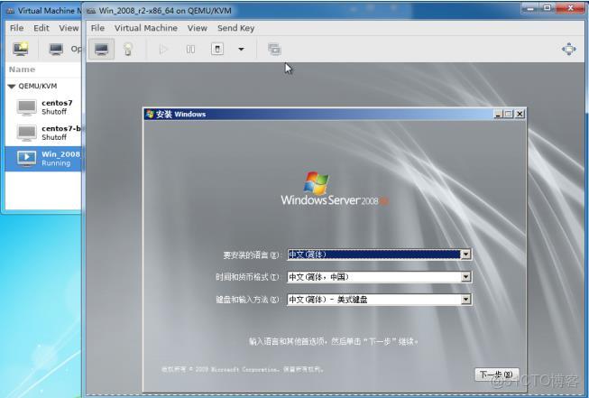Select the centos7 virtual machine
The image size is (589, 398).
tap(43, 107)
